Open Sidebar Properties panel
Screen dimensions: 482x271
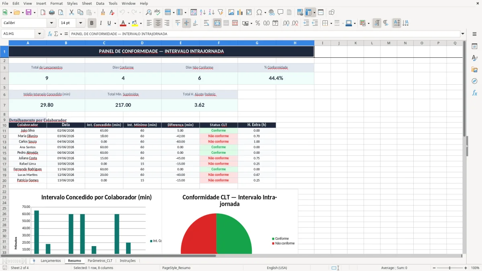pos(474,47)
